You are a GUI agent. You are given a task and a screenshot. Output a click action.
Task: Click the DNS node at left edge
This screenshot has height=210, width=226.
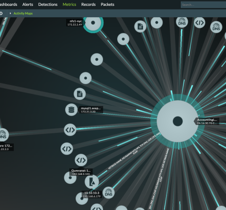click(x=3, y=135)
